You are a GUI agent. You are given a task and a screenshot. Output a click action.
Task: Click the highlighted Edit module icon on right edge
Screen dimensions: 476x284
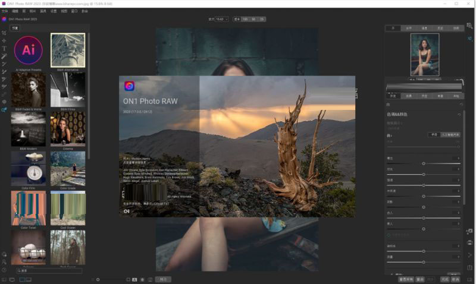pyautogui.click(x=469, y=39)
